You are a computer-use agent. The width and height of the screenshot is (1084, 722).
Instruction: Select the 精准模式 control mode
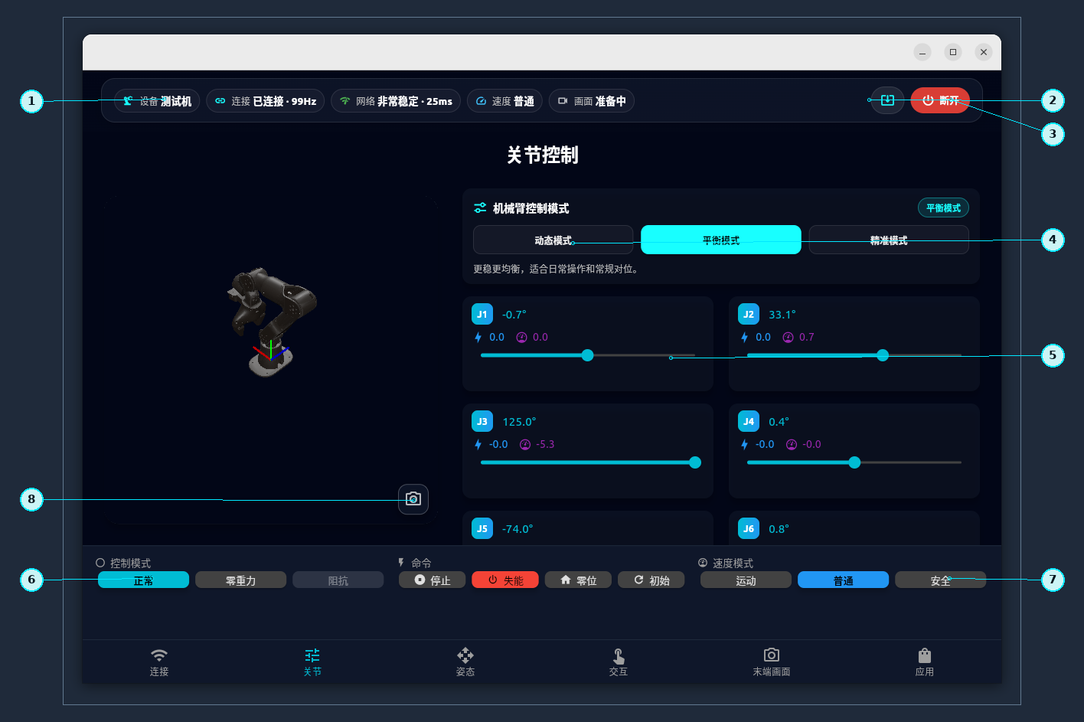[889, 240]
